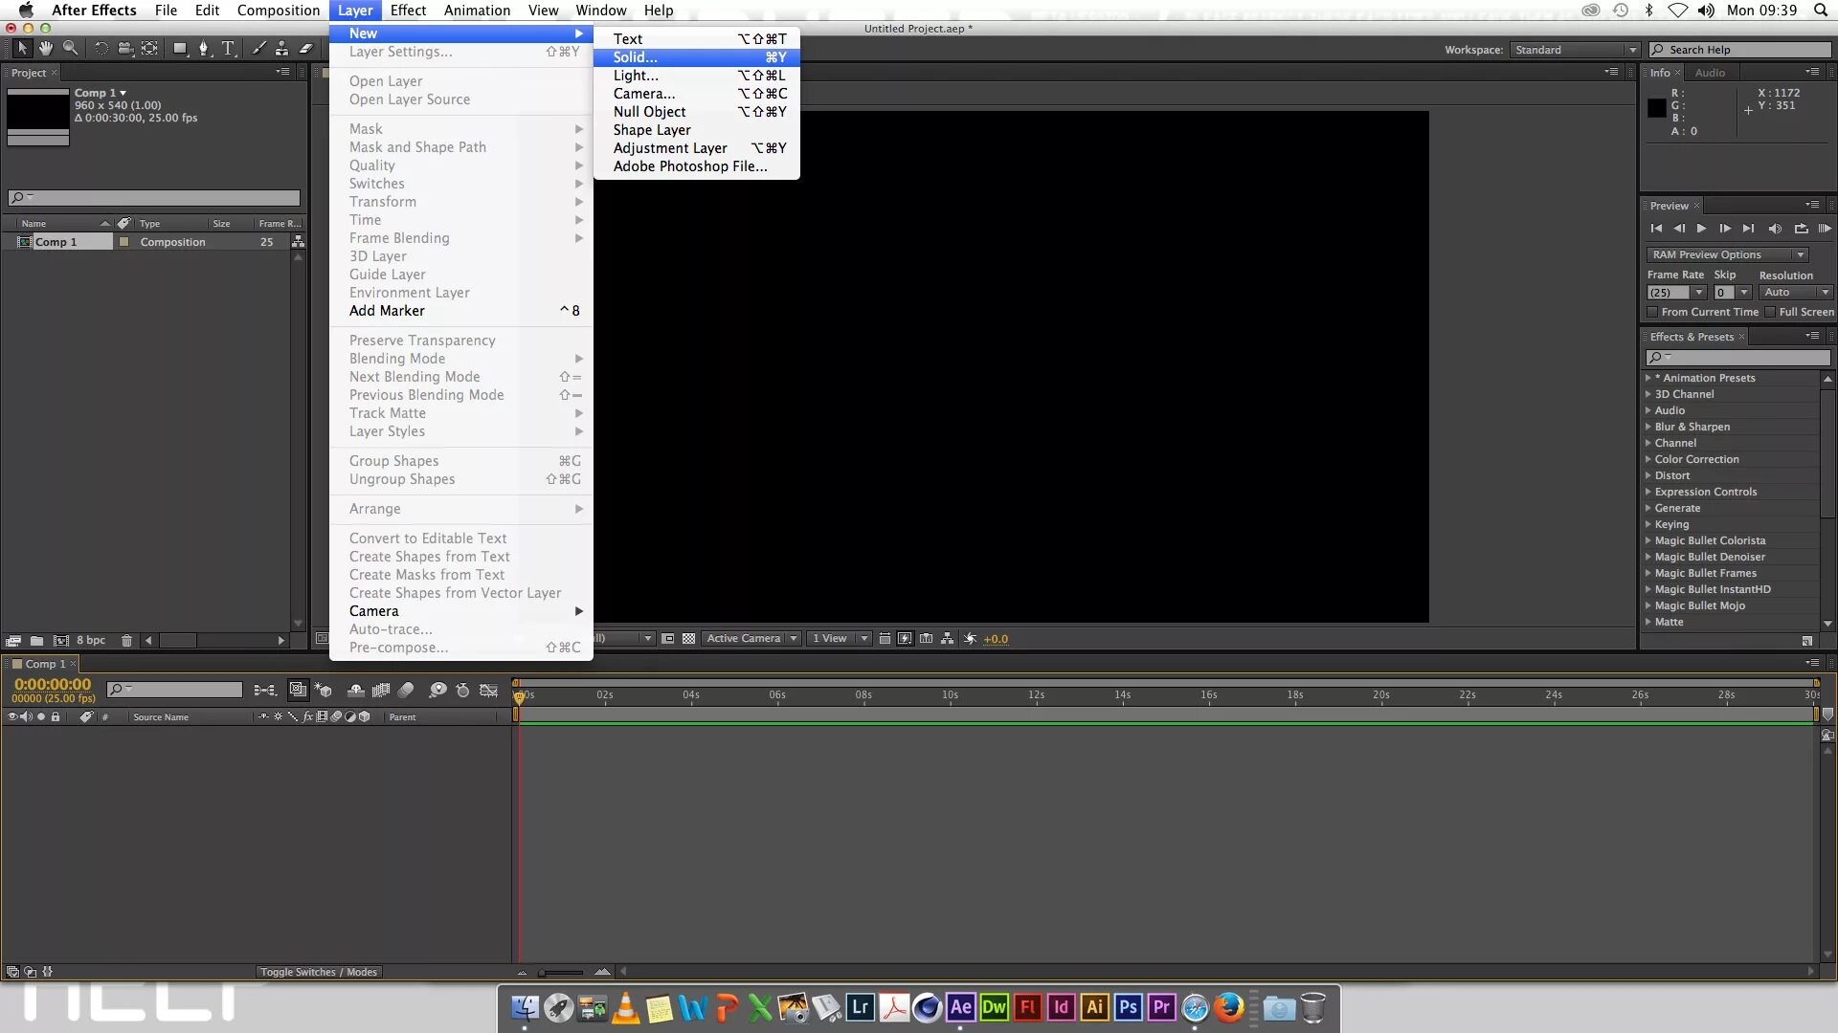Screen dimensions: 1838x1033
Task: Toggle Pixel Aspect Ratio Correction in viewer
Action: click(885, 639)
